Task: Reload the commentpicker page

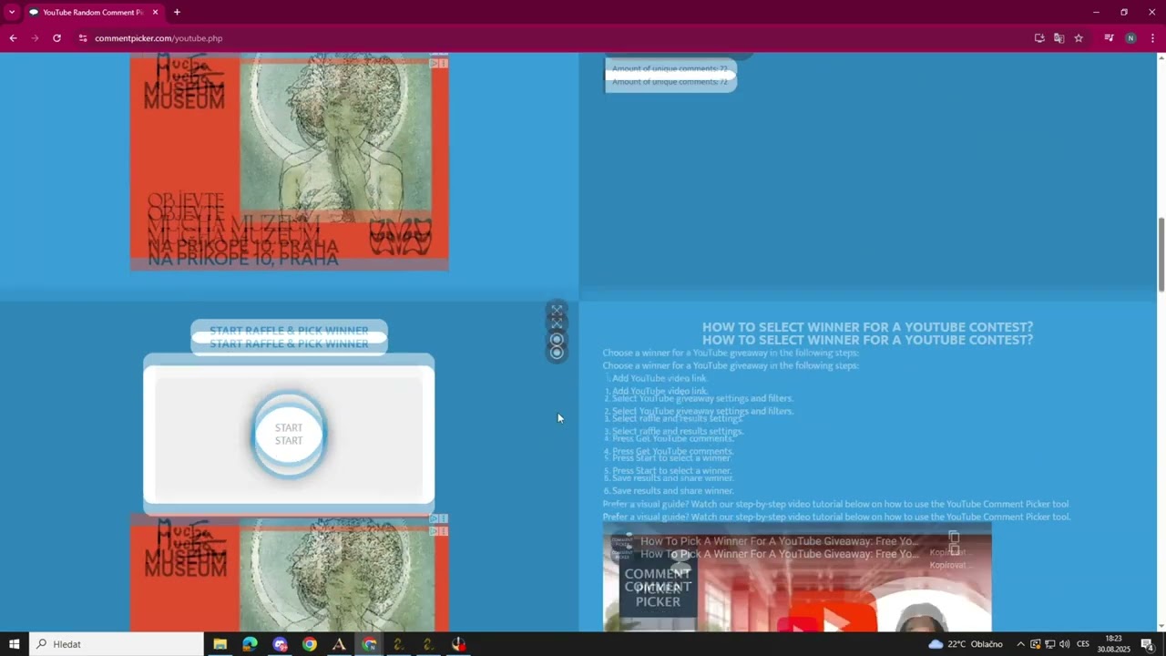Action: [56, 38]
